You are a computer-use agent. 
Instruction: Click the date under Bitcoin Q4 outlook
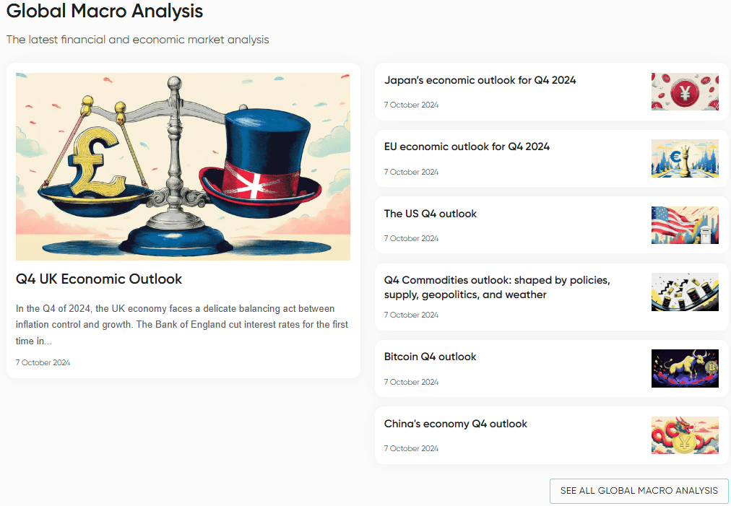coord(411,382)
